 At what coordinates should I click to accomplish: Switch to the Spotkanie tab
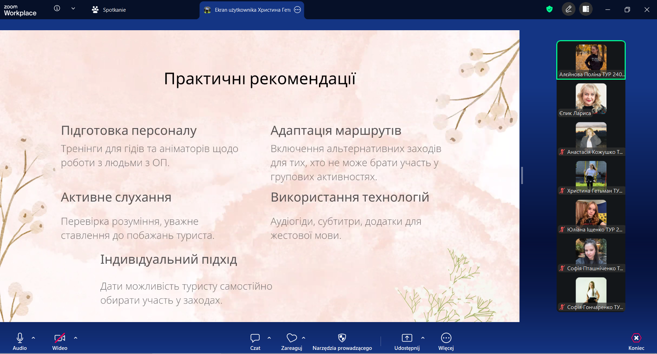click(109, 10)
